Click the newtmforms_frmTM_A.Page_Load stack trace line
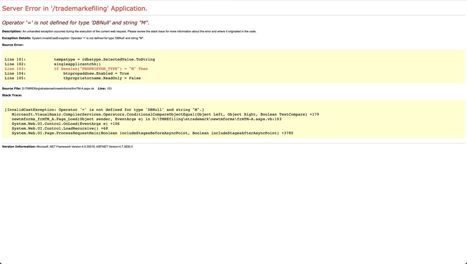467x264 pixels. 147,119
